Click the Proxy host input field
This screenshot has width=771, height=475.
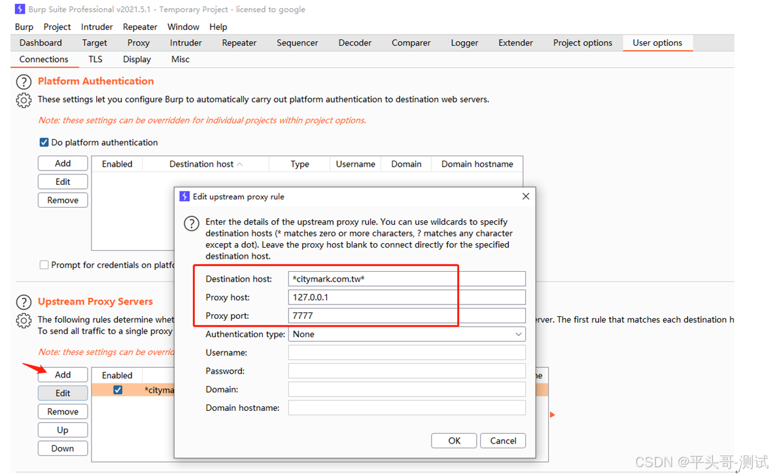407,297
